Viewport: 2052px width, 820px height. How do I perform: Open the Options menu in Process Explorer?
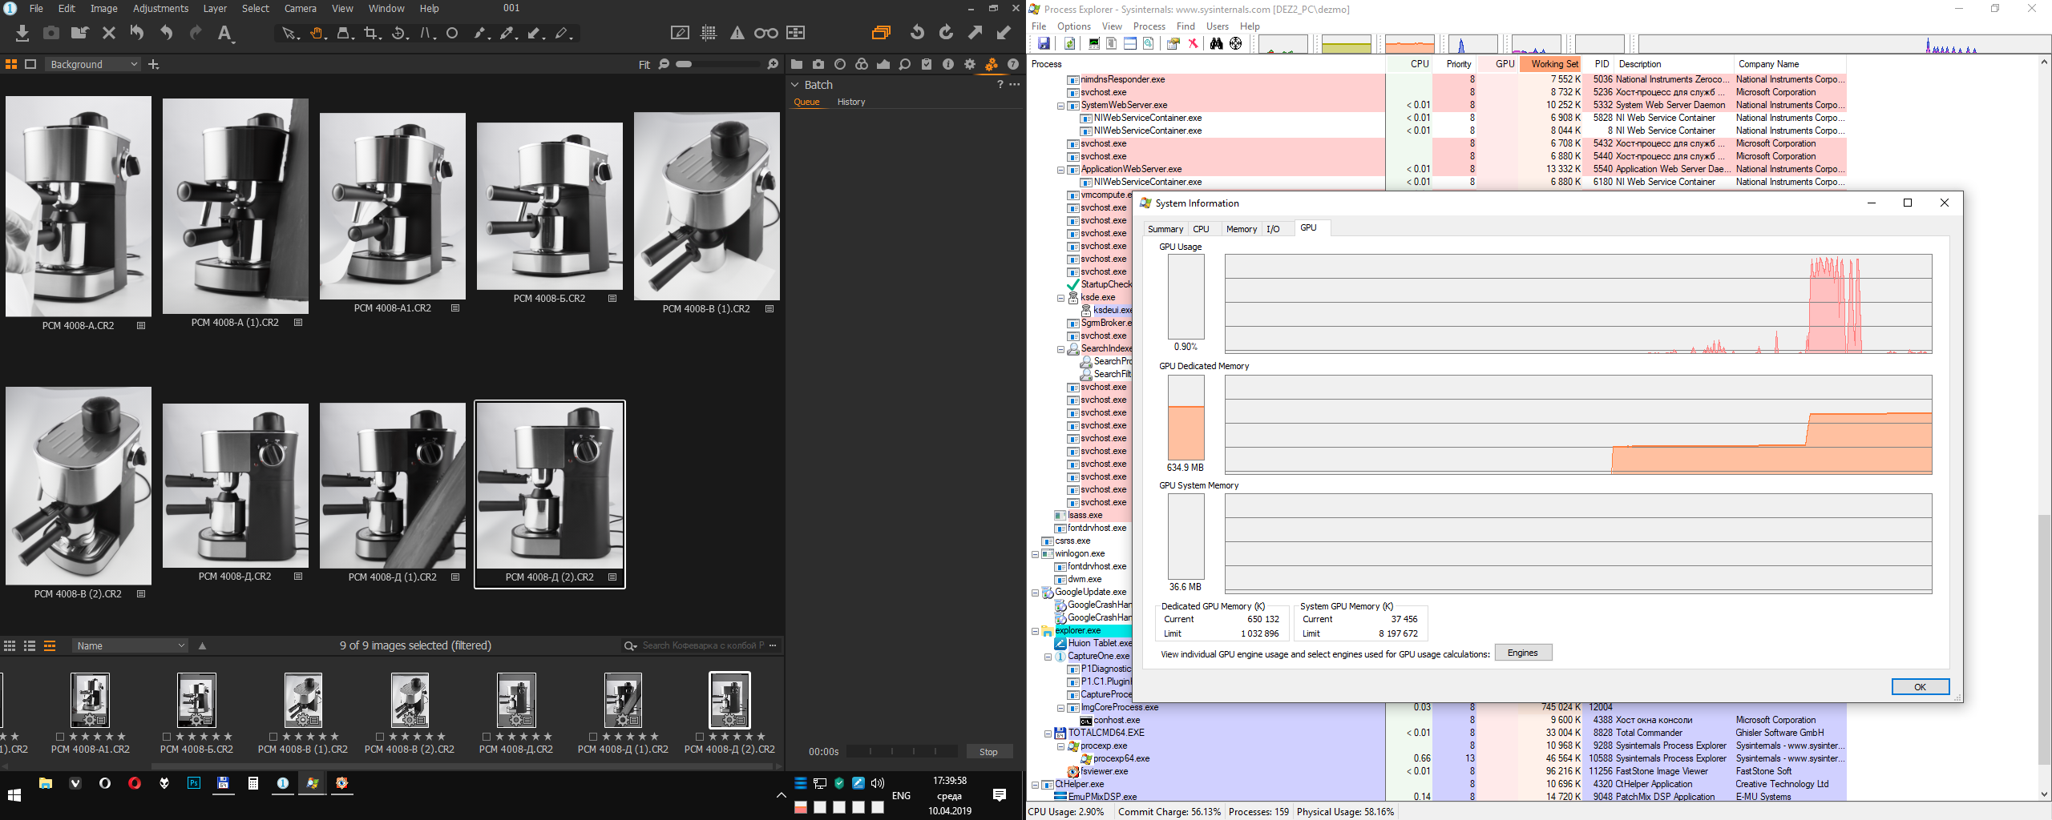tap(1074, 26)
